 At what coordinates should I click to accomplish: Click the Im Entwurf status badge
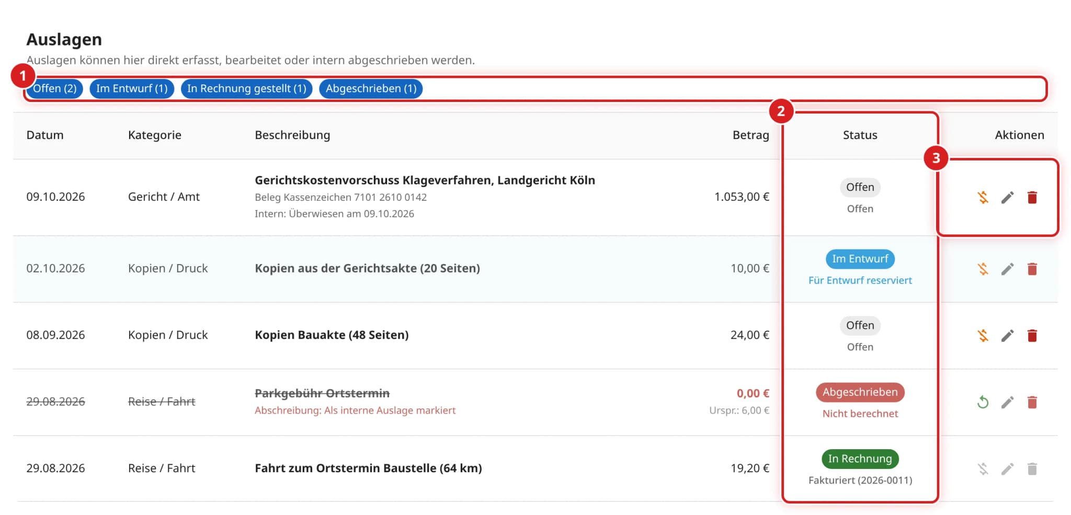tap(860, 259)
